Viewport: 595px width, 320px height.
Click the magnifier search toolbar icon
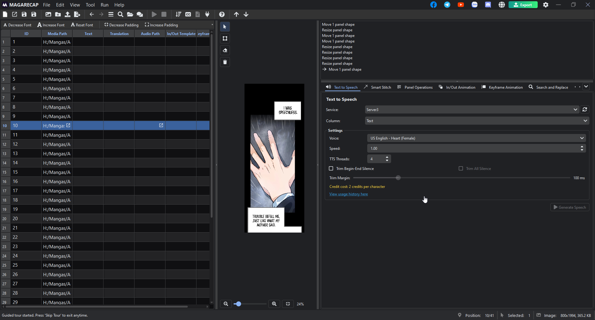coord(121,14)
